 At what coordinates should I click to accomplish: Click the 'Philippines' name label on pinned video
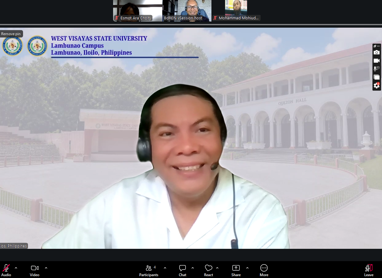[x=14, y=246]
